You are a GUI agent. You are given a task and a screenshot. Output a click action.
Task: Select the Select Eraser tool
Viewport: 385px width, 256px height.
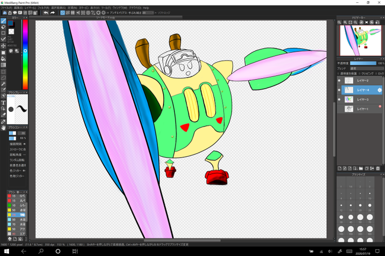tap(3, 96)
